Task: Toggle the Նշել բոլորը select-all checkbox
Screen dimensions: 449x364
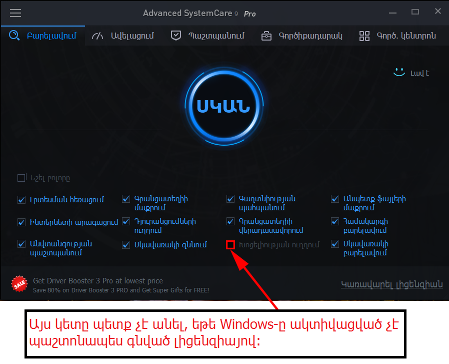Action: click(21, 178)
